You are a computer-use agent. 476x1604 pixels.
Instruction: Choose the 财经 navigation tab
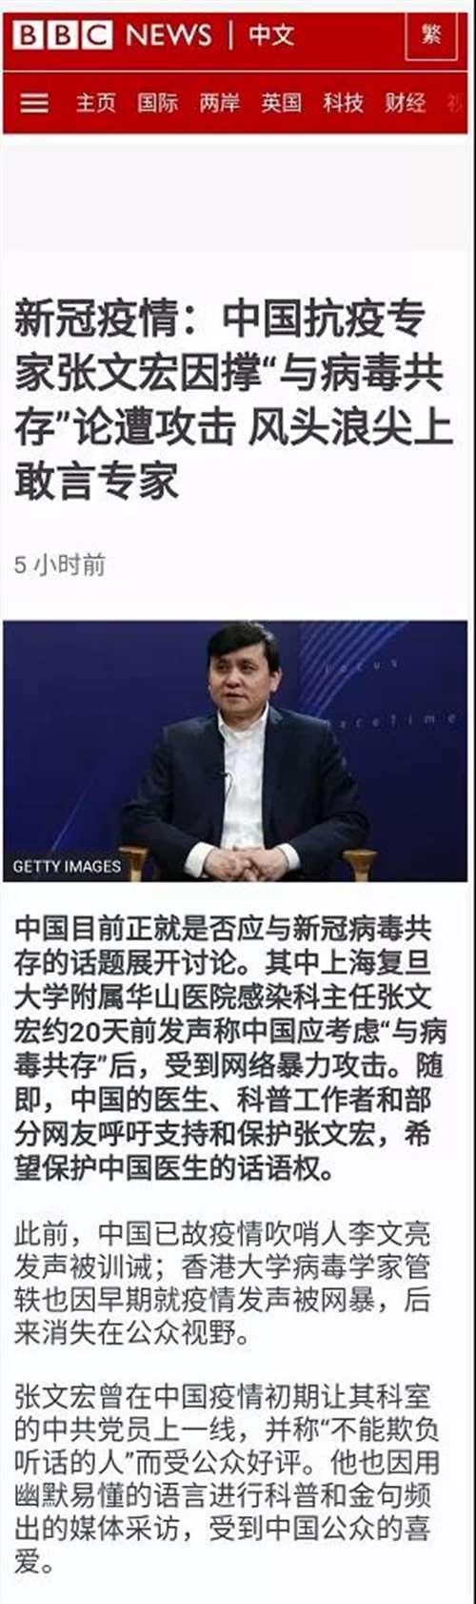pos(406,102)
